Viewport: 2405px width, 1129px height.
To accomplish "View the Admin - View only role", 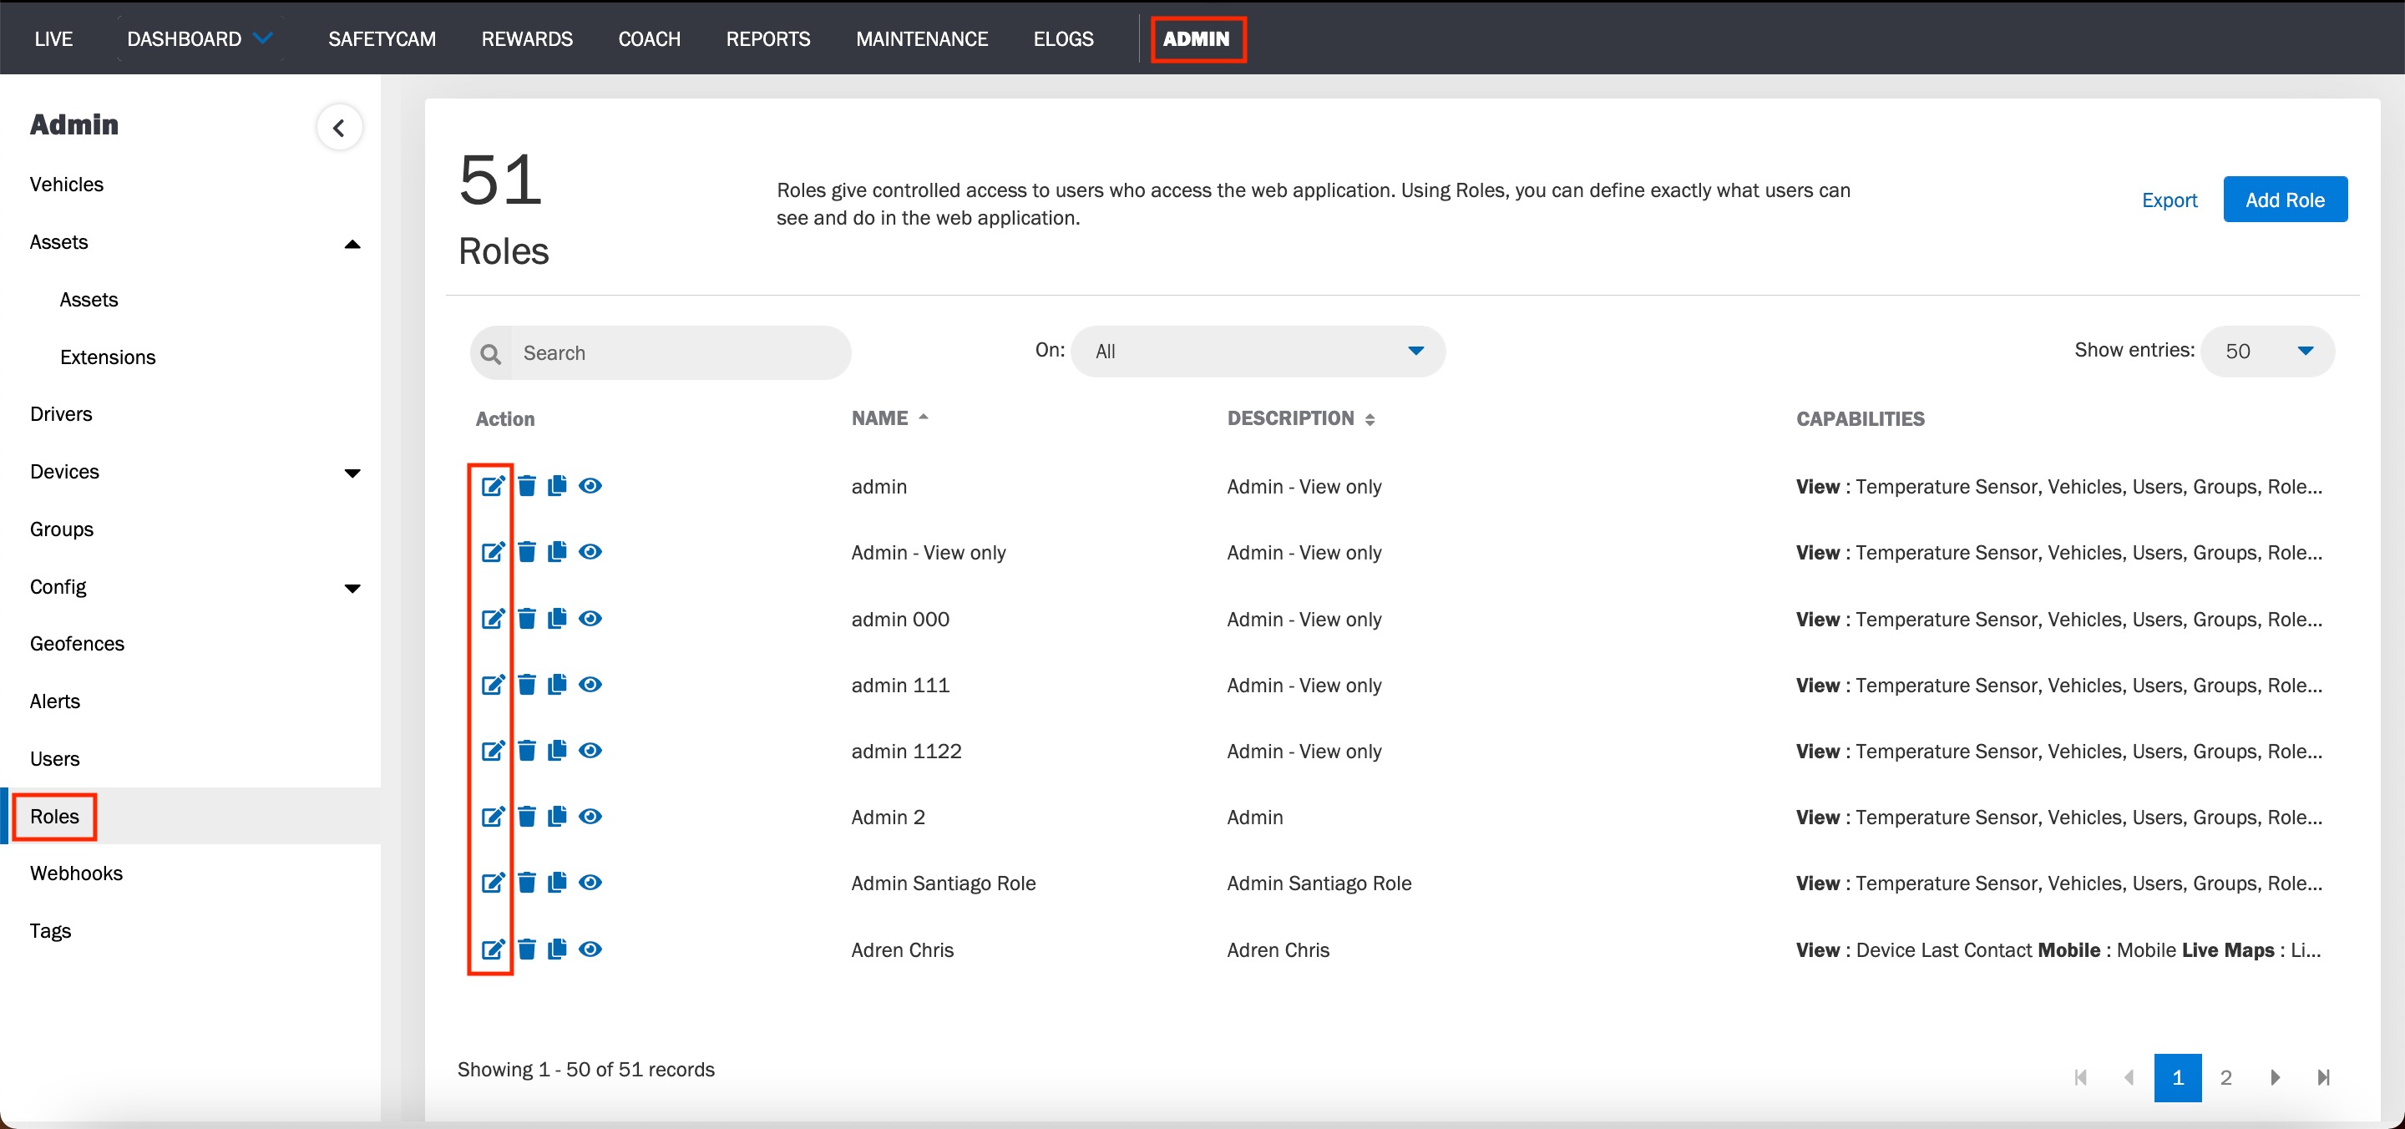I will (x=590, y=552).
